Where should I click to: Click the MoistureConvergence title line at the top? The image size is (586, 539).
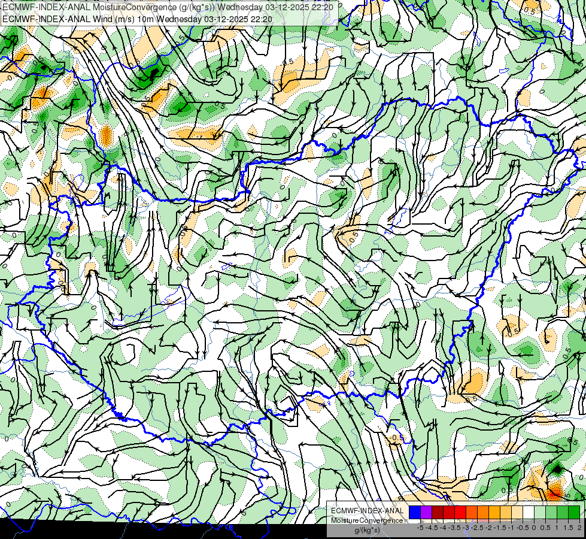(168, 7)
